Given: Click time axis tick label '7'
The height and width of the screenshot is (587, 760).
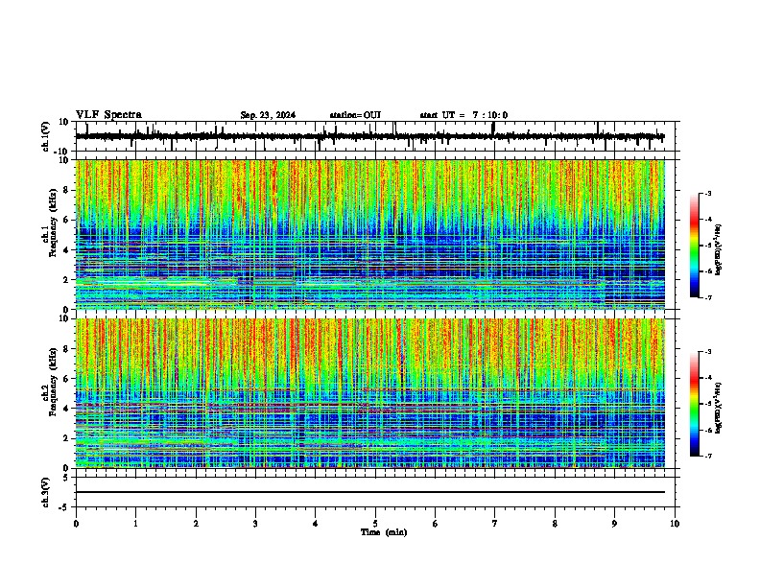Looking at the screenshot, I should pos(495,524).
